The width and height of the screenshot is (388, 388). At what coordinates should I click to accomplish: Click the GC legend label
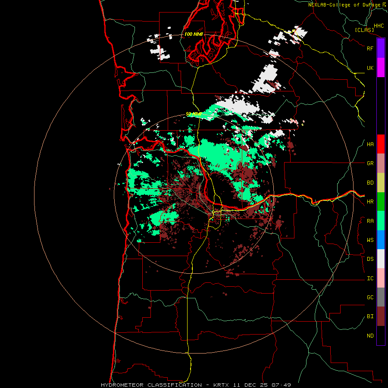coord(370,297)
